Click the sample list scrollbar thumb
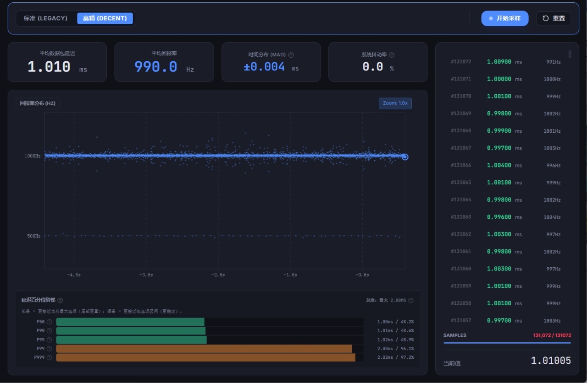This screenshot has width=587, height=383. (x=570, y=54)
